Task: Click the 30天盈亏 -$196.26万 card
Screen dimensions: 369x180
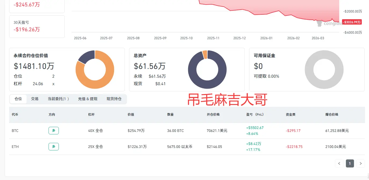Action: (x=37, y=26)
